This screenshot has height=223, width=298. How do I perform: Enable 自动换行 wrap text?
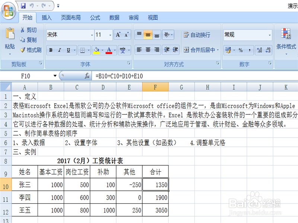[x=197, y=35]
